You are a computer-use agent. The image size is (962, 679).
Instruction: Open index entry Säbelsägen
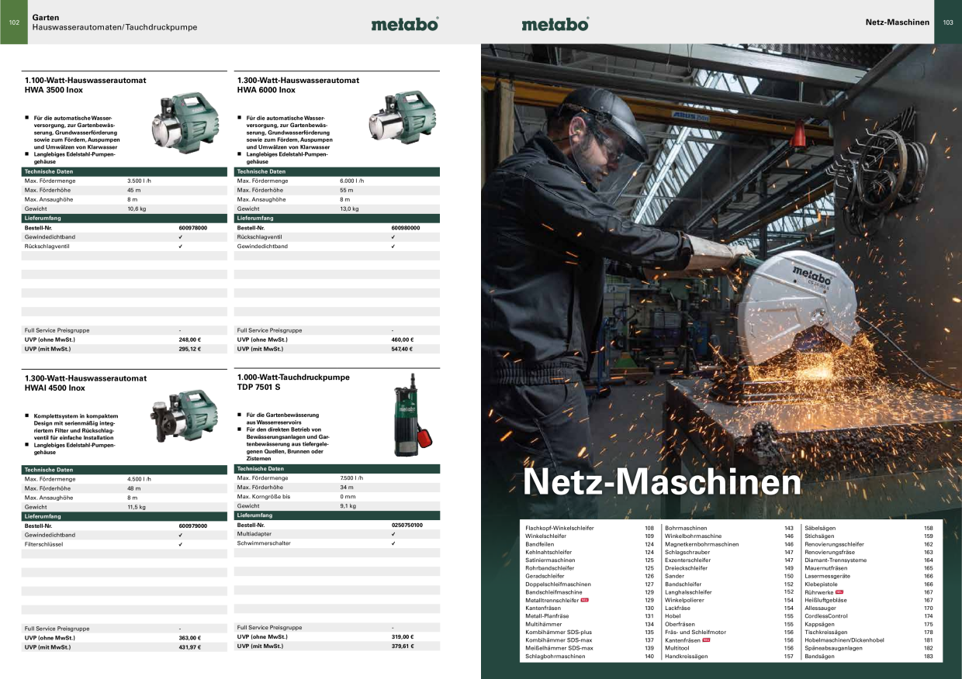pyautogui.click(x=820, y=528)
